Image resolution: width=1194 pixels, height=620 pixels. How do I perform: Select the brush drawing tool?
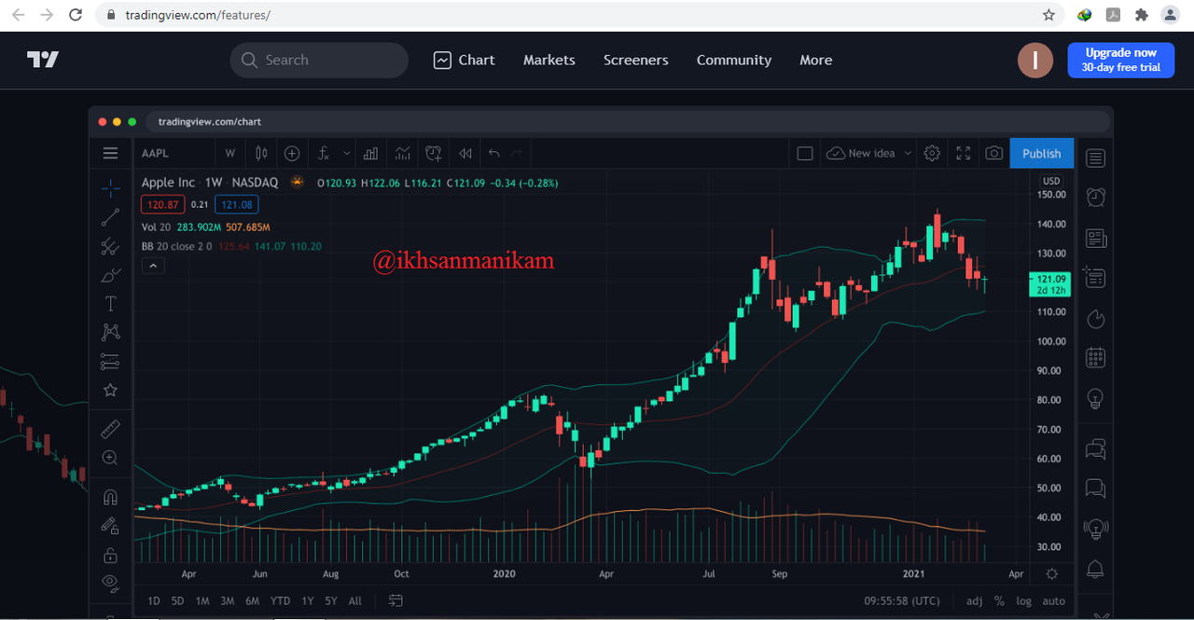click(110, 275)
